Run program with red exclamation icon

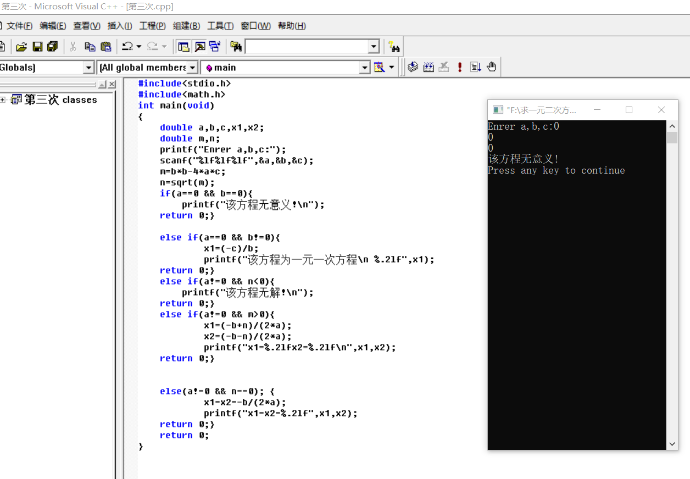(460, 67)
